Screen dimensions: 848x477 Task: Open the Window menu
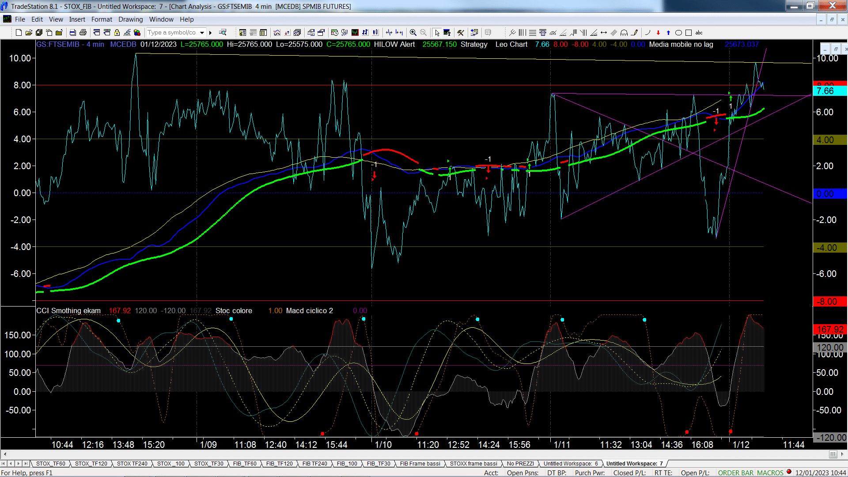[161, 19]
